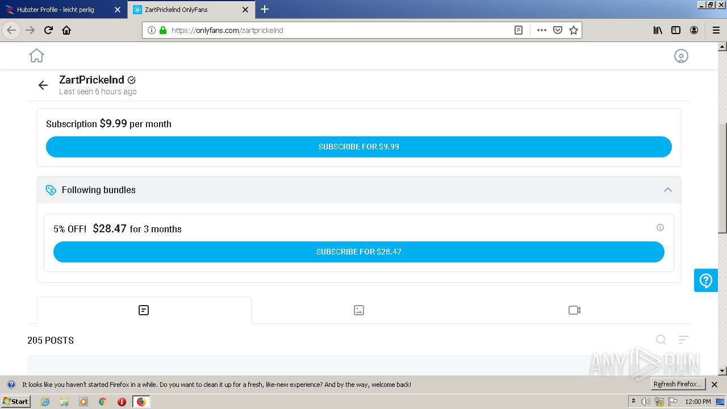Viewport: 727px width, 409px height.
Task: Click the verified badge next to ZartPrickelnd
Action: pyautogui.click(x=132, y=80)
